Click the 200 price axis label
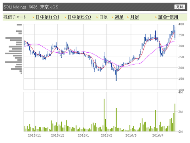 pyautogui.click(x=181, y=68)
